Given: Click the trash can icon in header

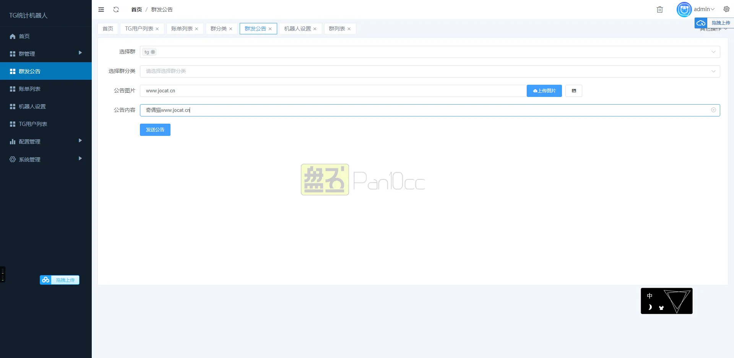Looking at the screenshot, I should tap(659, 10).
